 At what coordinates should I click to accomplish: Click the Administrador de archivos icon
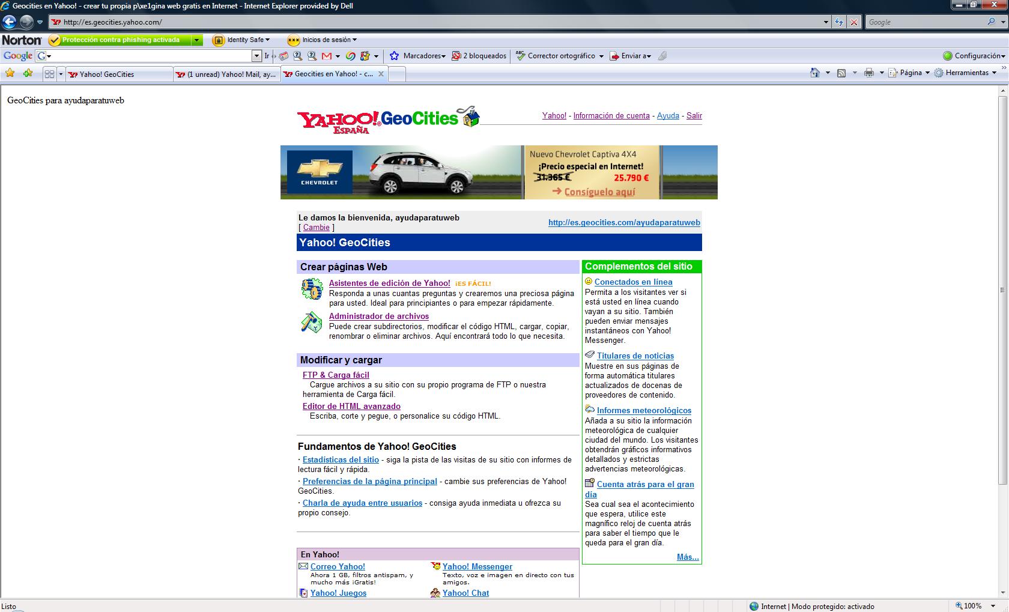tap(312, 323)
